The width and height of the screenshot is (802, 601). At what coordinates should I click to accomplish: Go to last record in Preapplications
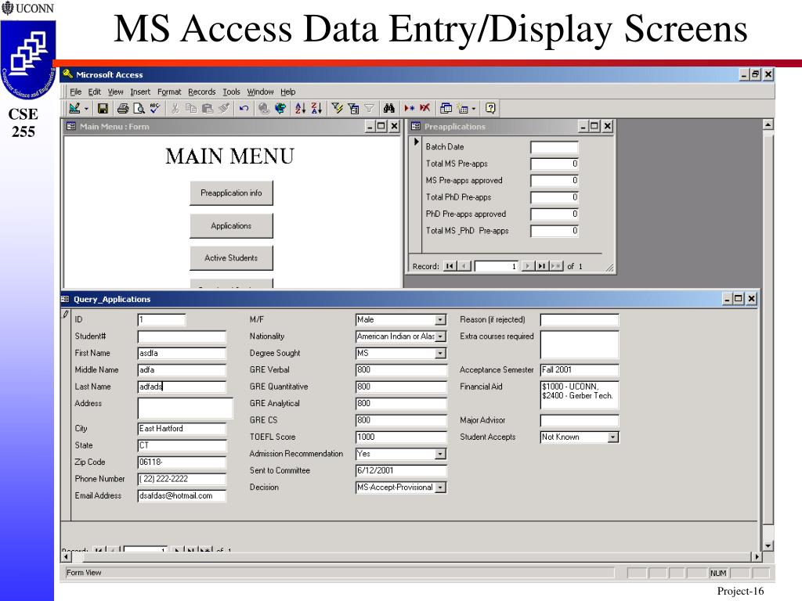tap(542, 266)
